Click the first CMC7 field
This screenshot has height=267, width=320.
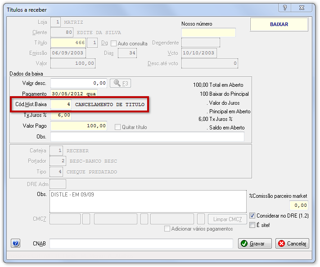(65, 219)
